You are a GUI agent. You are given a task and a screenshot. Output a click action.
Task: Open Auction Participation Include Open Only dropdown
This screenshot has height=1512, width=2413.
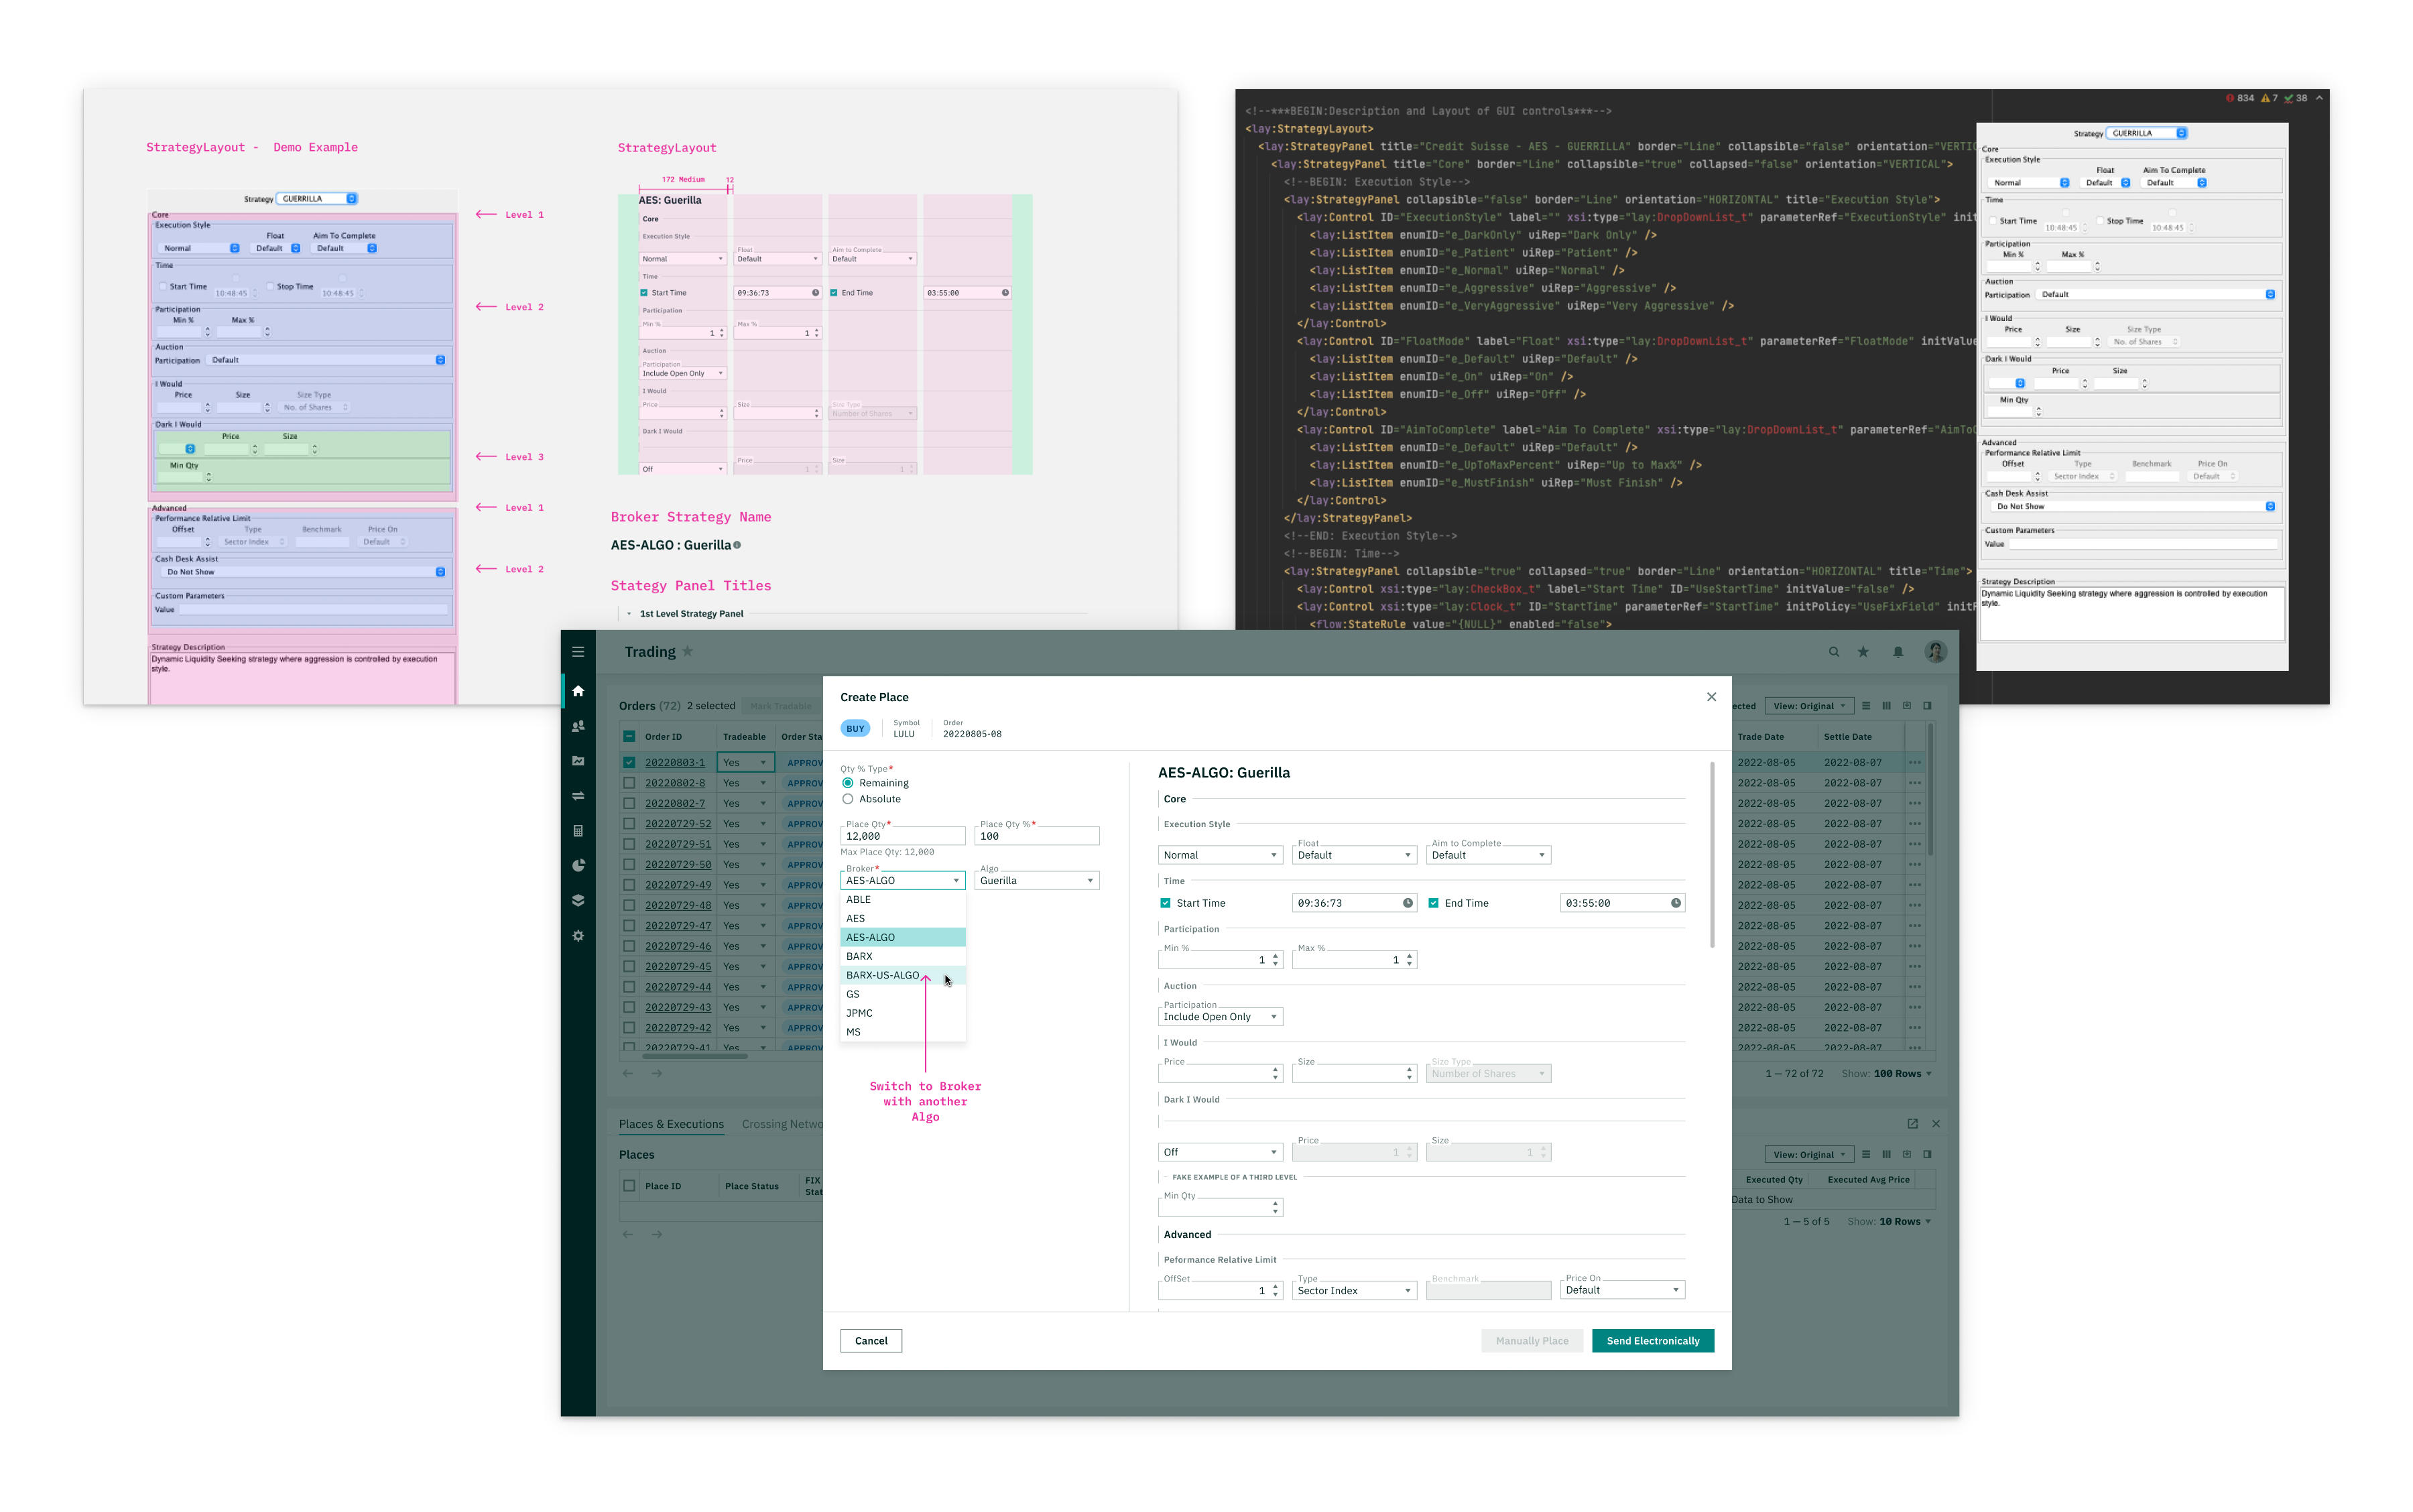1219,1017
